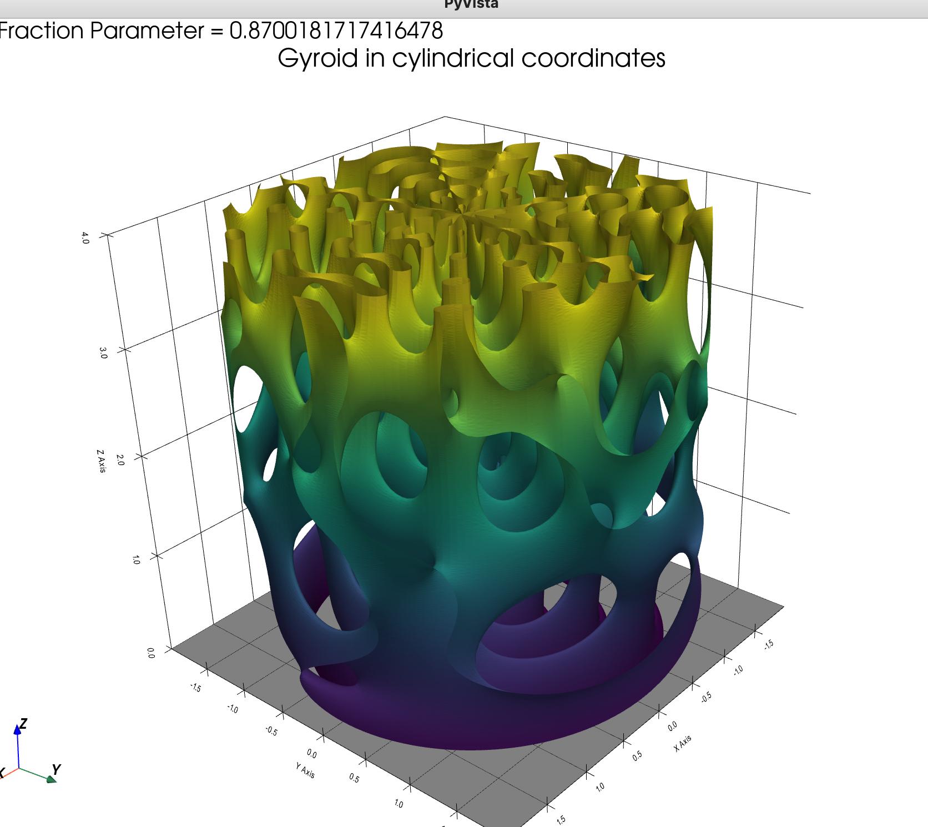Click the Z label of the orientation marker
The width and height of the screenshot is (928, 827).
click(x=24, y=723)
